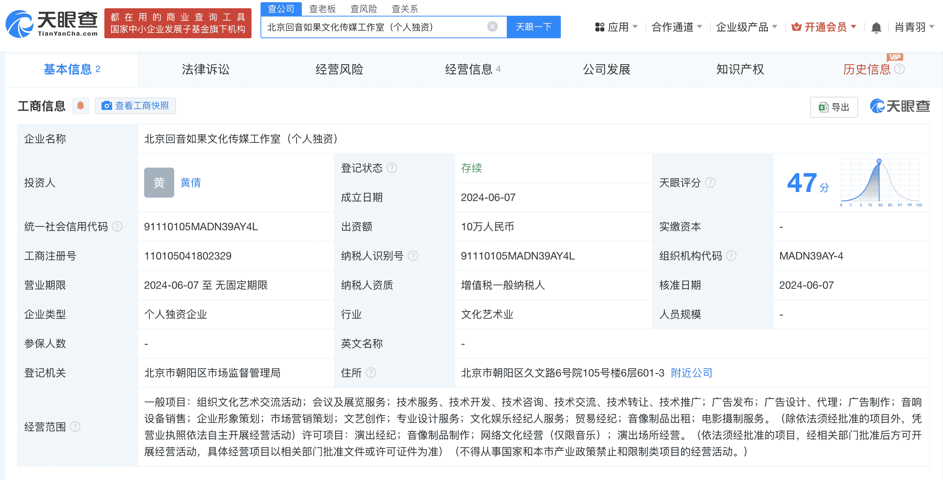Click the question mark beside 天眼评分
The width and height of the screenshot is (943, 480).
710,183
